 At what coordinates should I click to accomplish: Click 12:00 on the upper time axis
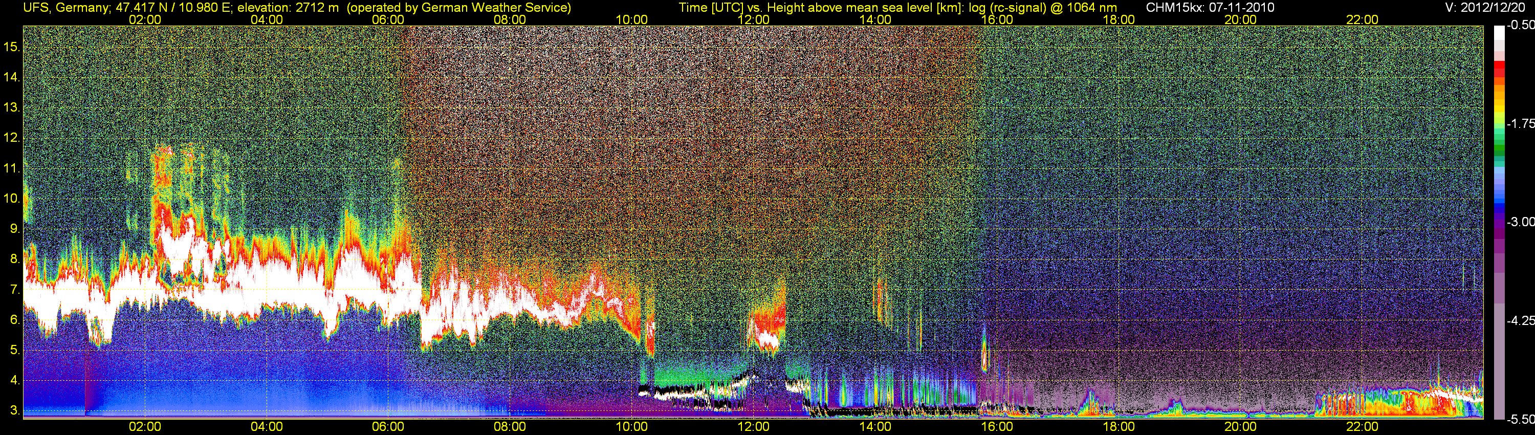point(753,19)
